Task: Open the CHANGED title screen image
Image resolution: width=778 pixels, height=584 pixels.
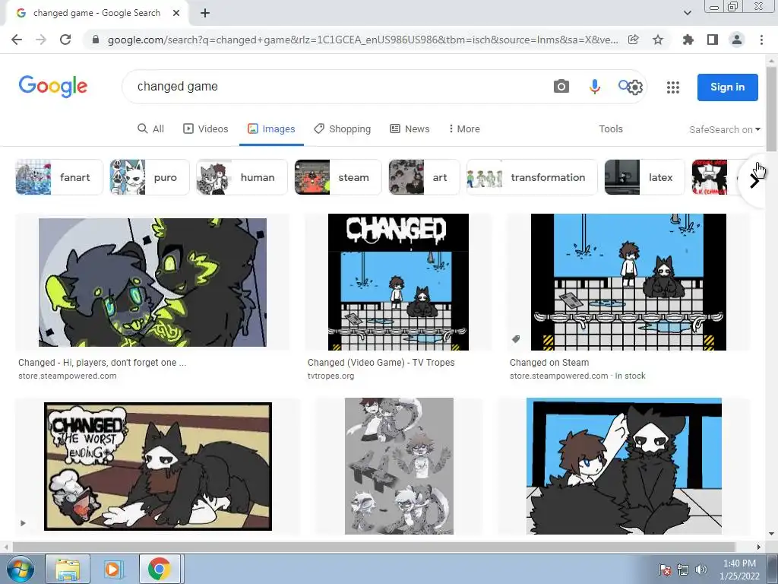Action: click(398, 282)
